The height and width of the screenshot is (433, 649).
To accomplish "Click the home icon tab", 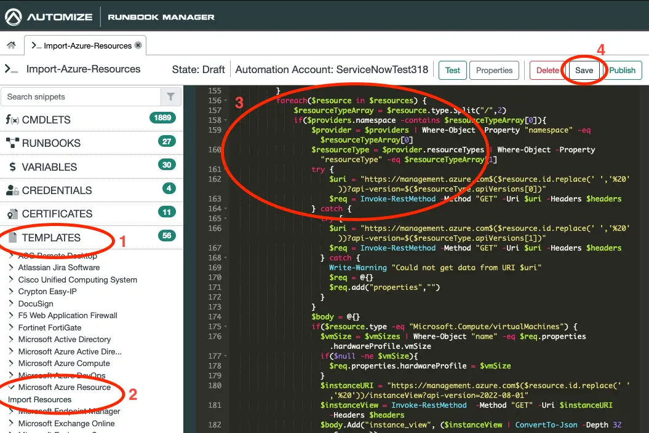I will pyautogui.click(x=11, y=45).
